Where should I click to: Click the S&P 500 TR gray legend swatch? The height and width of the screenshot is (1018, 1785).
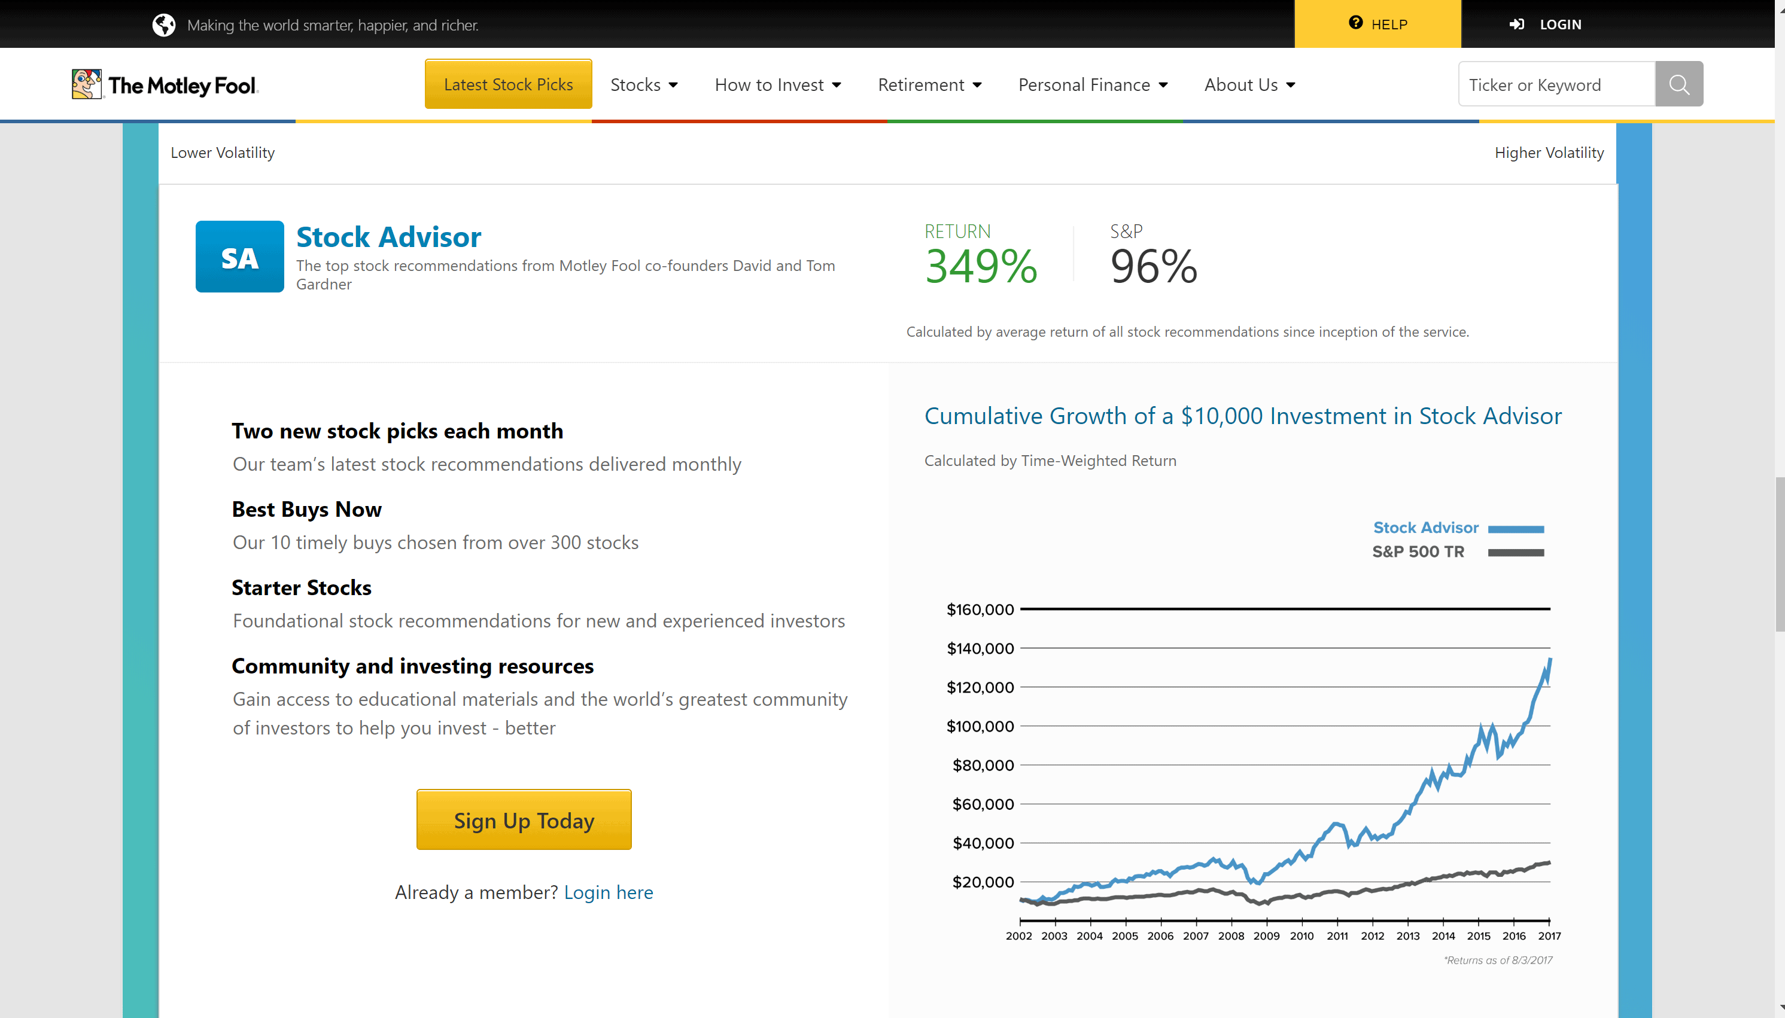[x=1516, y=552]
